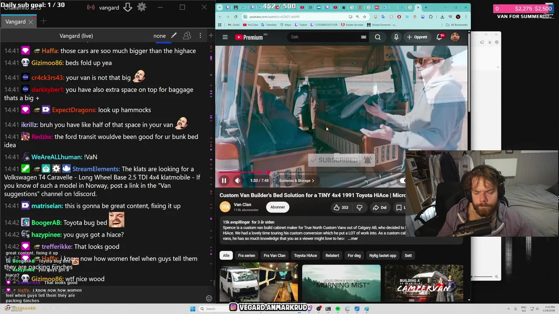Open the YouTube hamburger guide menu

[x=225, y=37]
